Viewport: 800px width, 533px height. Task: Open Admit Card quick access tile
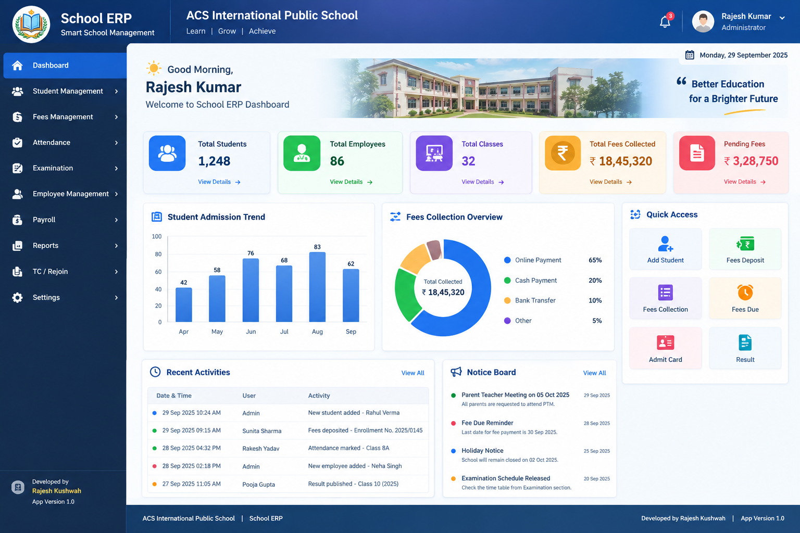click(x=666, y=348)
